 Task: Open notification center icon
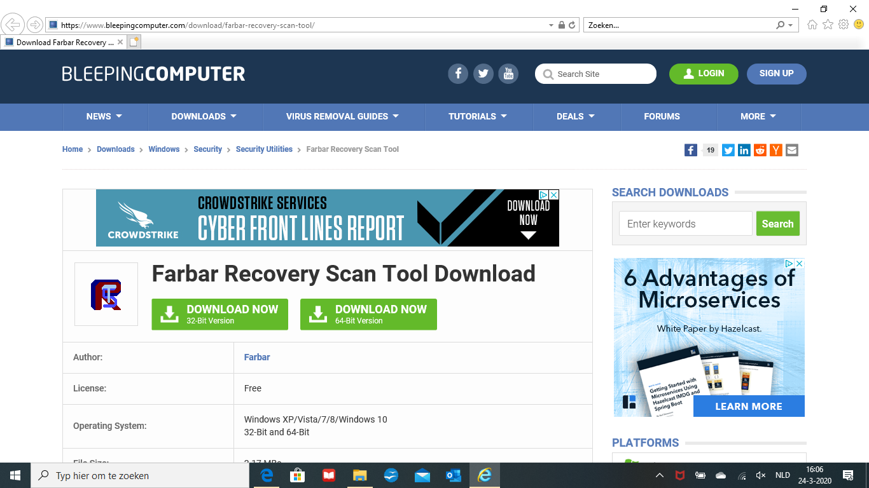[848, 475]
